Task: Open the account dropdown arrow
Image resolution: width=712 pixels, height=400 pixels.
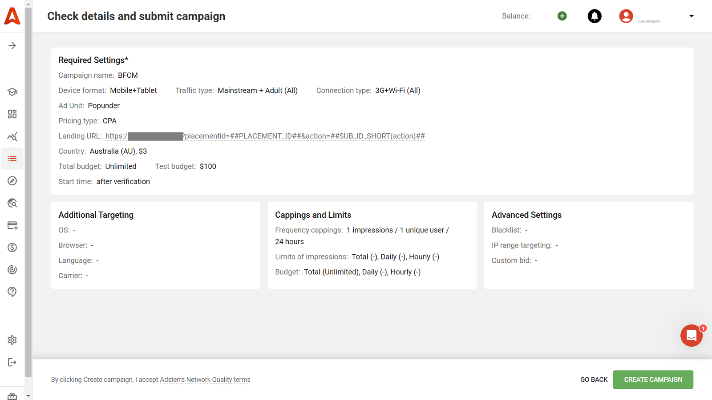Action: point(692,16)
